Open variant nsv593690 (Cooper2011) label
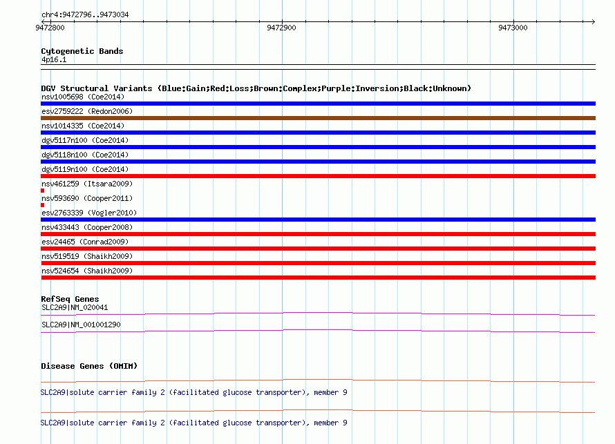Viewport: 615px width, 444px height. (x=87, y=198)
